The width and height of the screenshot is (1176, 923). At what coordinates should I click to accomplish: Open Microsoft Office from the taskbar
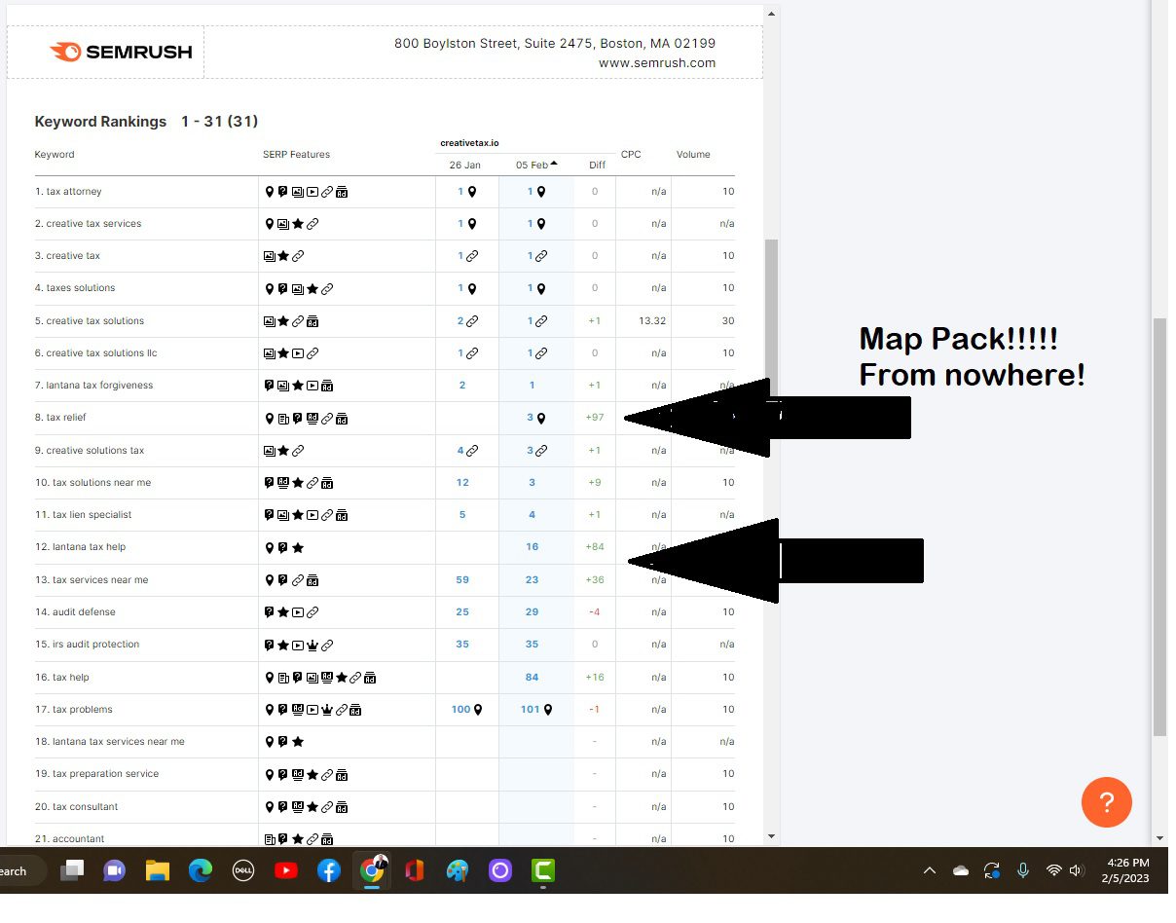click(415, 870)
